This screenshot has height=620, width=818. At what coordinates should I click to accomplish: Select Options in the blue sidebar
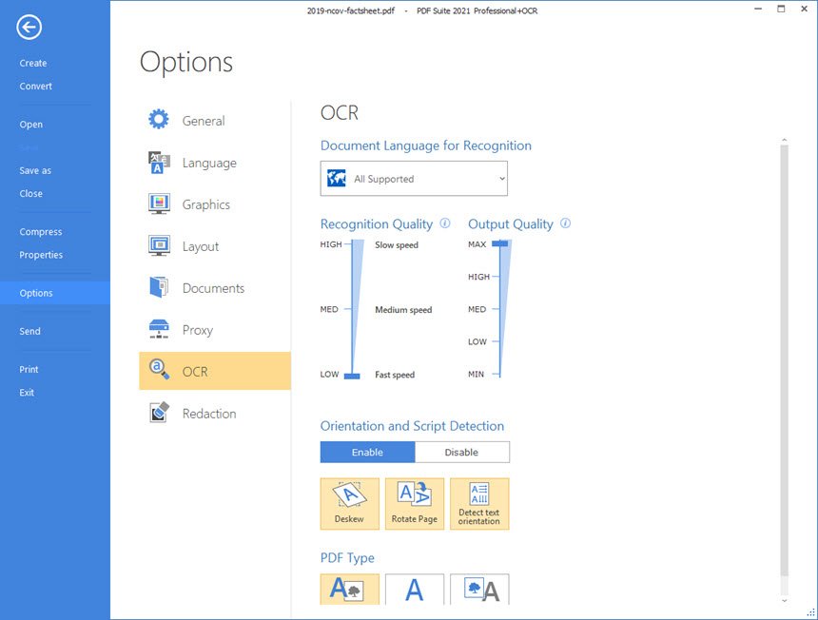(55, 293)
